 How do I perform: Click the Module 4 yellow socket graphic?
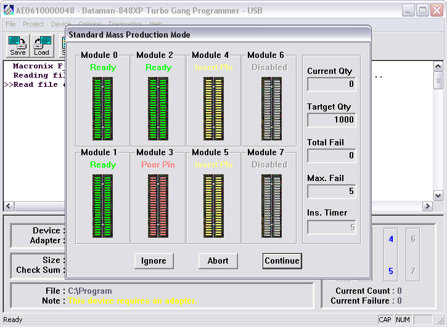[x=213, y=108]
